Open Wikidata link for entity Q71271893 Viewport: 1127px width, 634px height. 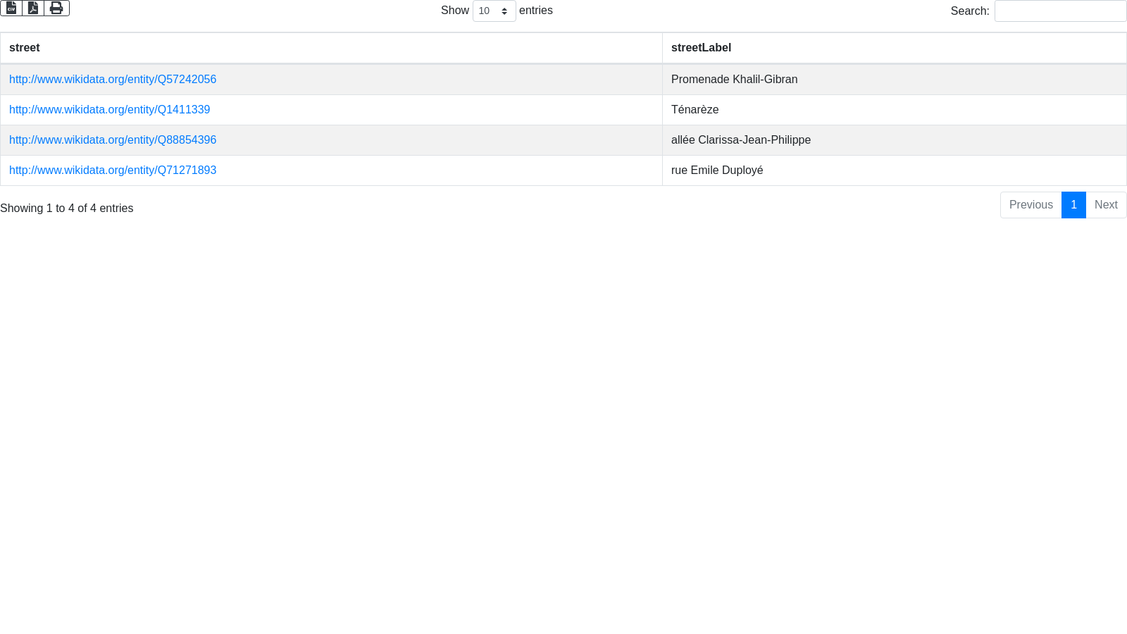(113, 170)
